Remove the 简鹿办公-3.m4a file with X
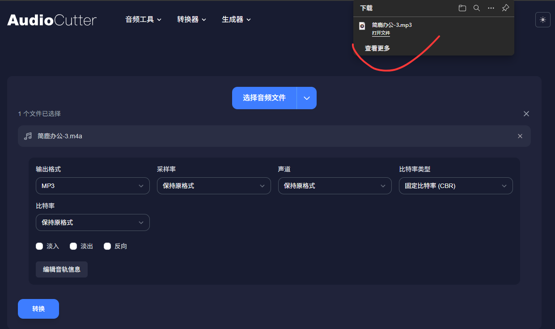 tap(520, 136)
